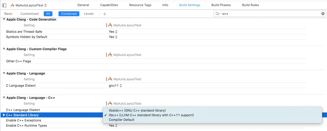Clear search with the X icon

323,14
